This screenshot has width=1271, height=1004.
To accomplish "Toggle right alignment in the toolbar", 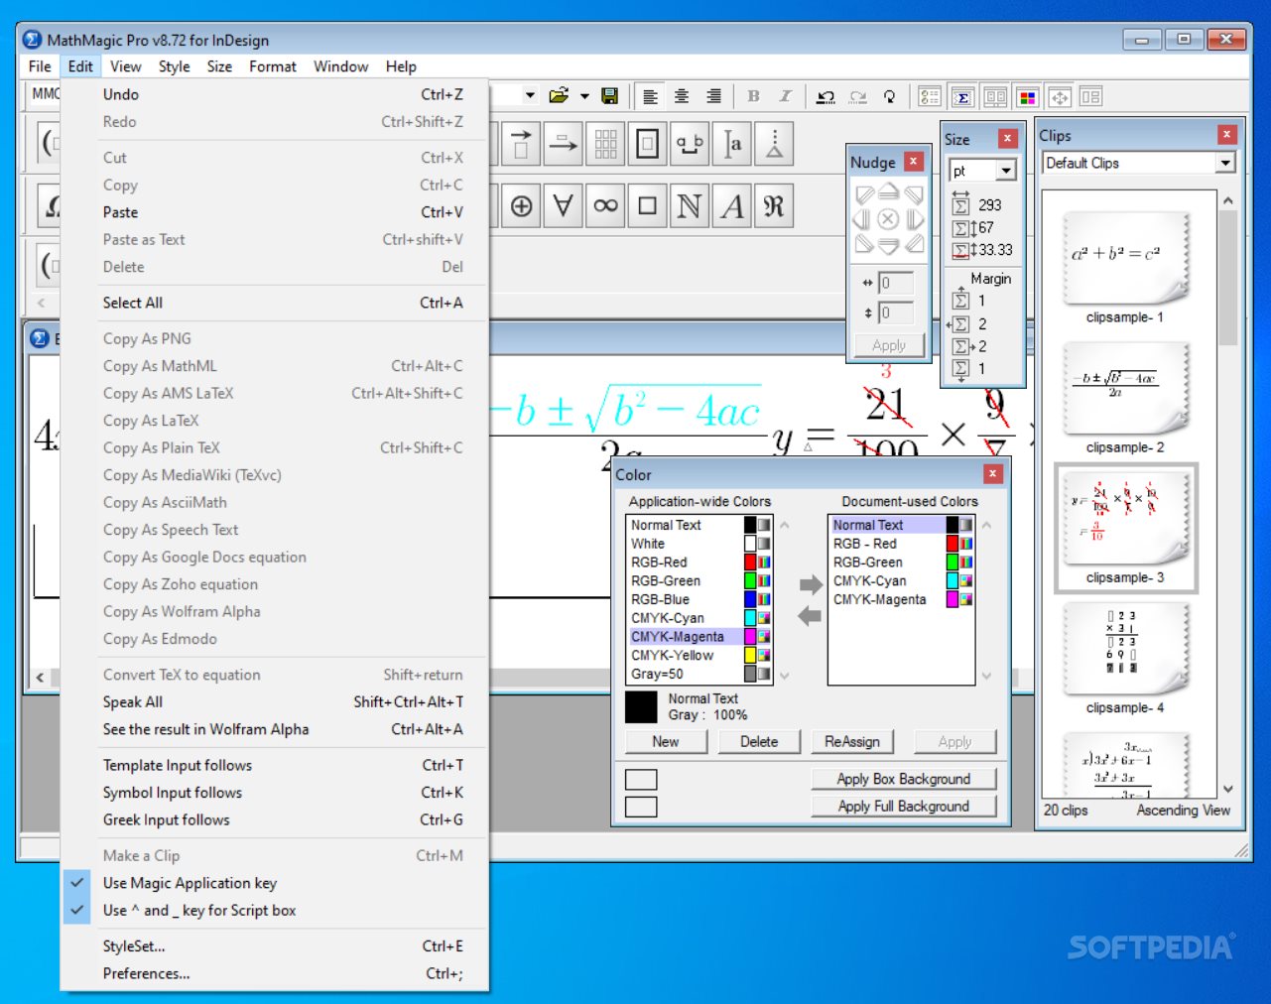I will tap(713, 96).
